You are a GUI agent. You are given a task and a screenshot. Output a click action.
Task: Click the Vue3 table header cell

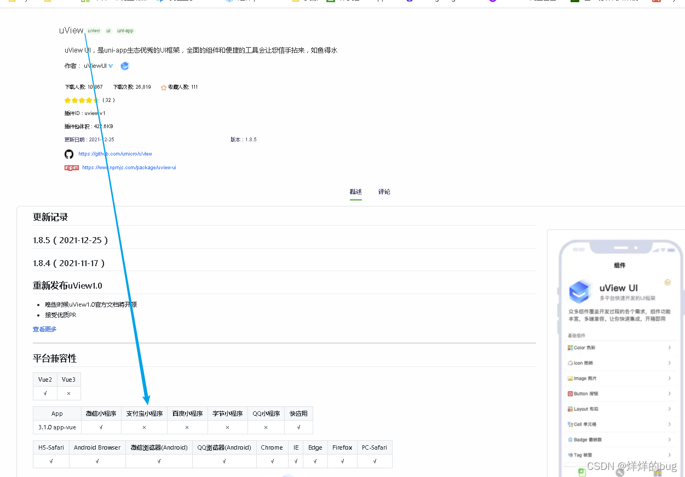(x=69, y=380)
